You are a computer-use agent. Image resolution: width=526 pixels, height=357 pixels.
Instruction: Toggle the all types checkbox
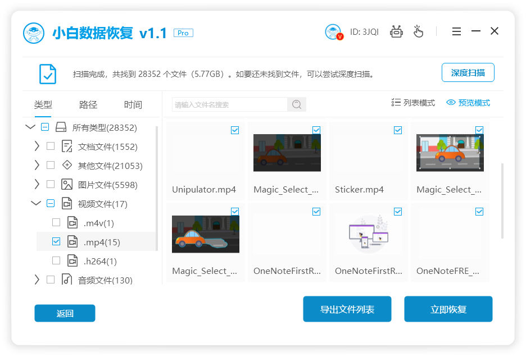click(45, 127)
